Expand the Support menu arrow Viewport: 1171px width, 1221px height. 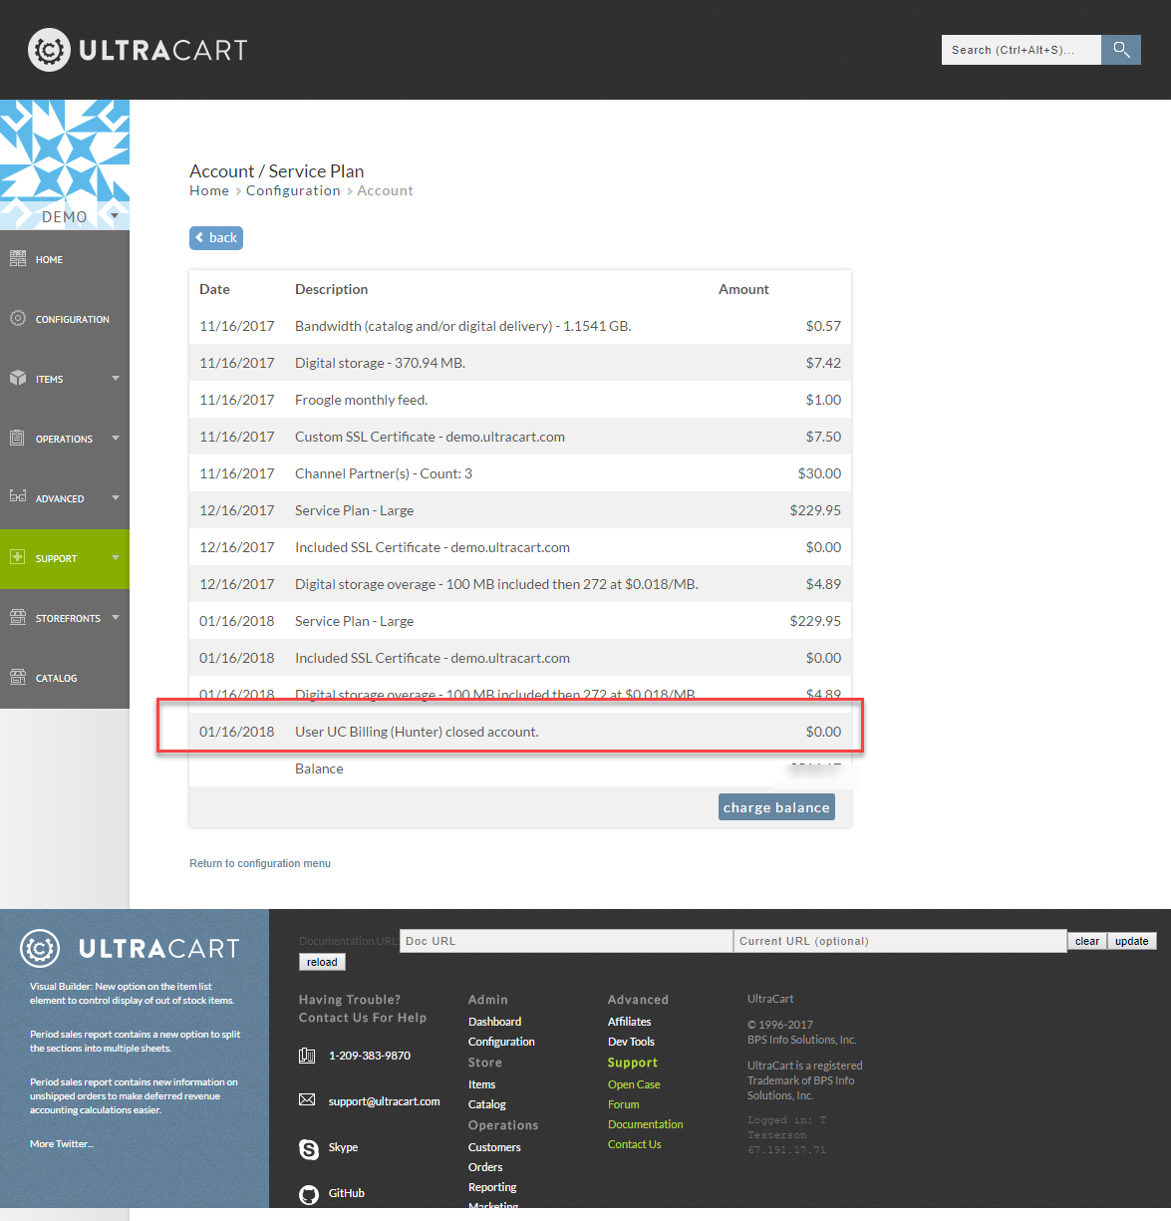click(x=116, y=558)
